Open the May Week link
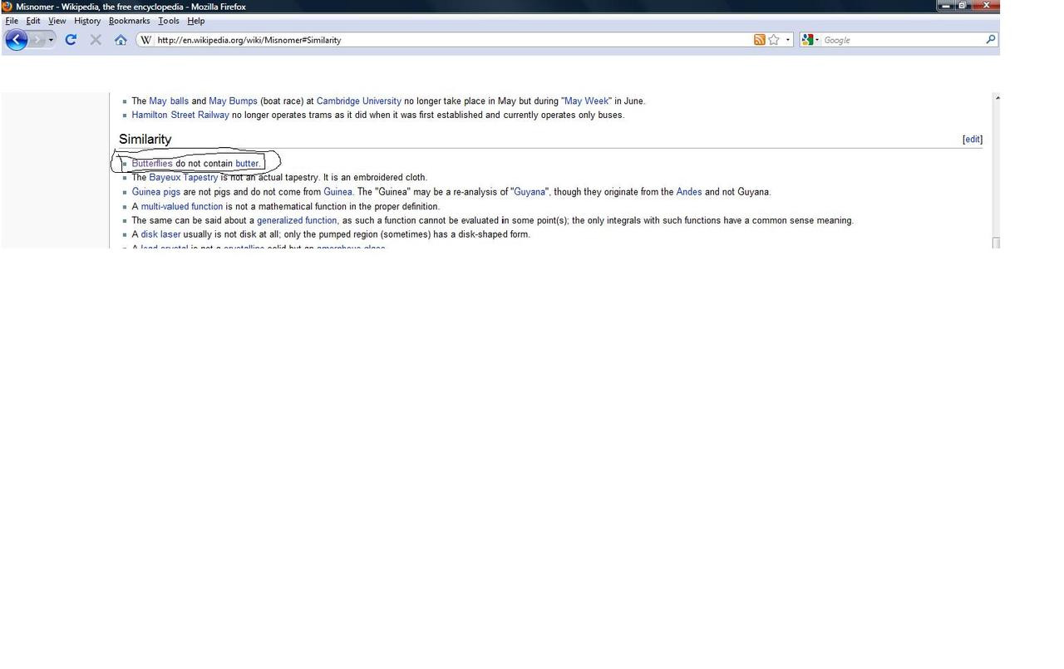The image size is (1064, 669). pos(587,101)
